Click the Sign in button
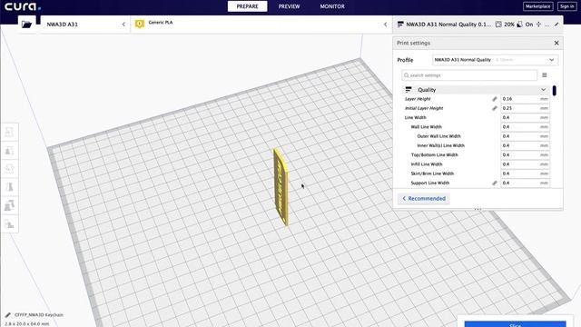The height and width of the screenshot is (327, 581). (x=566, y=6)
